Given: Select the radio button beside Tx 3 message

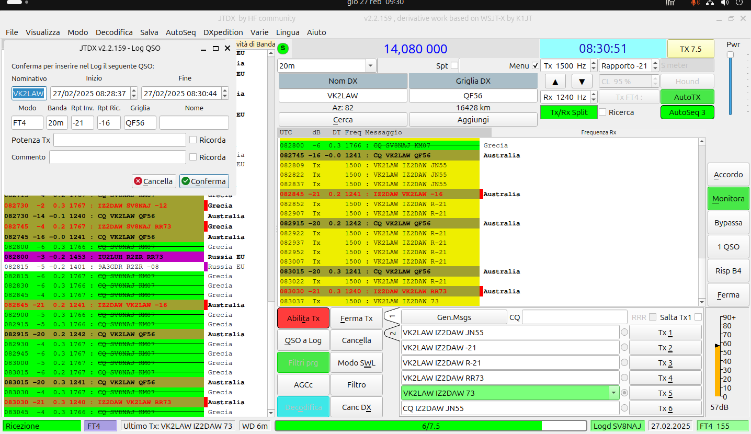Looking at the screenshot, I should [624, 362].
